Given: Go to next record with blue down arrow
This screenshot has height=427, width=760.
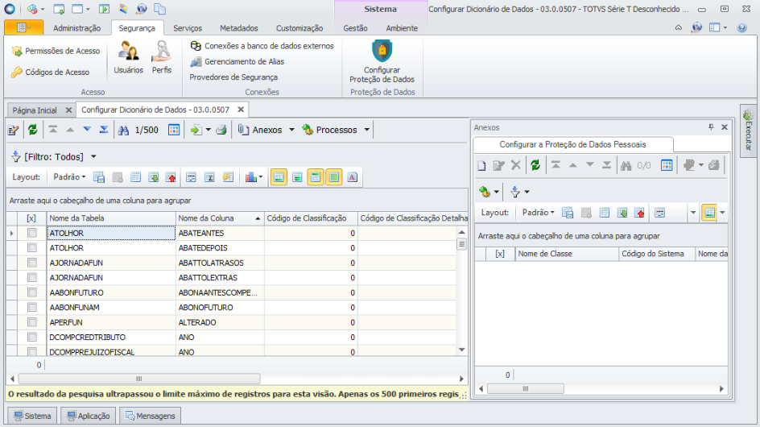Looking at the screenshot, I should coord(87,130).
